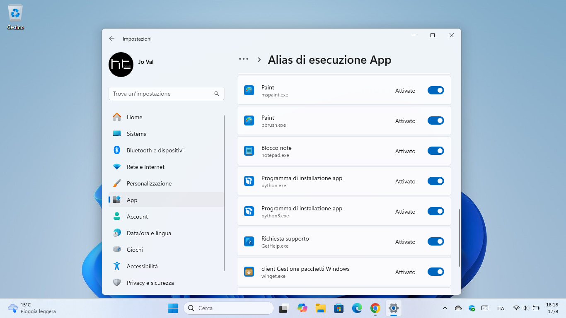The height and width of the screenshot is (318, 566).
Task: Open Accessibilità settings section
Action: pyautogui.click(x=166, y=266)
